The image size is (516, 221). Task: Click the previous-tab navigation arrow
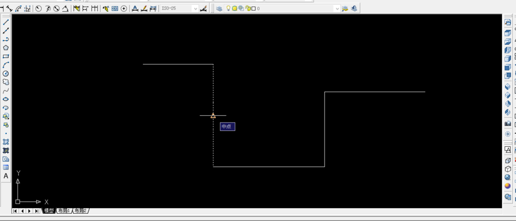point(22,211)
